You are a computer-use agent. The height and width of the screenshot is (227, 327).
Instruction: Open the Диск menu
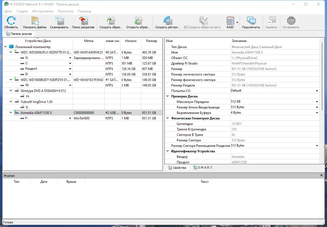click(x=8, y=11)
